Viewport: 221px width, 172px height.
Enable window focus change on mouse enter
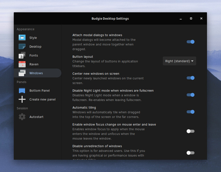pyautogui.click(x=190, y=131)
